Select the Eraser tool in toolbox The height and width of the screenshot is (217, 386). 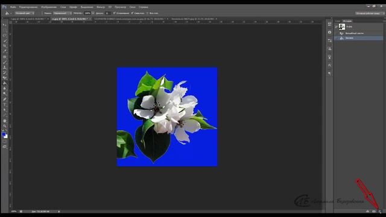point(4,78)
